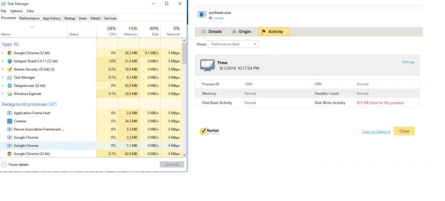Click the 925 MB disk write value
The height and width of the screenshot is (201, 445).
tap(380, 103)
